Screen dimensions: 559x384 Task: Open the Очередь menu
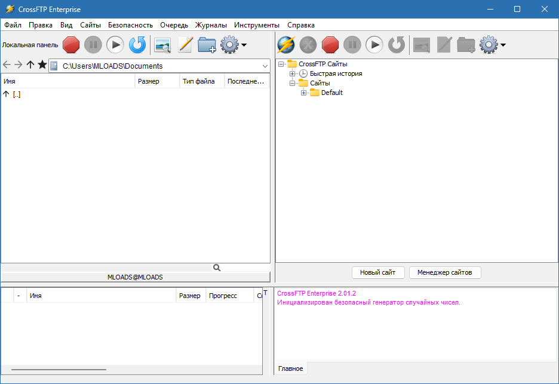click(x=174, y=25)
